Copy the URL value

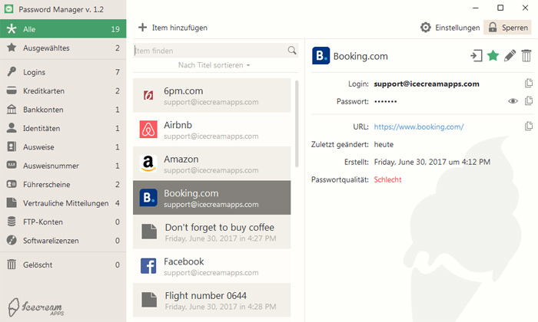click(529, 127)
